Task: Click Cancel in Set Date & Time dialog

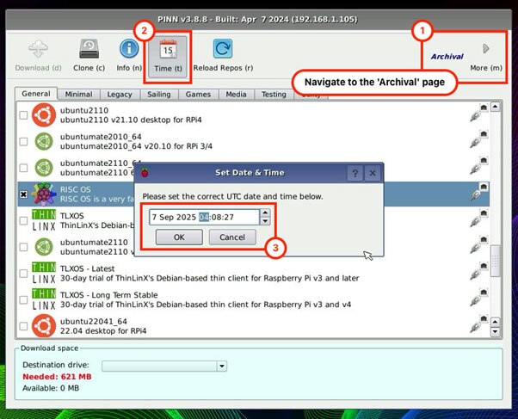Action: (x=232, y=237)
